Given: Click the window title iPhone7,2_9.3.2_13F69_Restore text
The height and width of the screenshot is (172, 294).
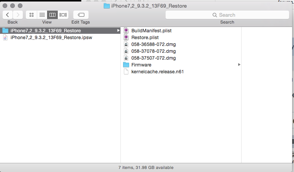Looking at the screenshot, I should click(x=149, y=6).
